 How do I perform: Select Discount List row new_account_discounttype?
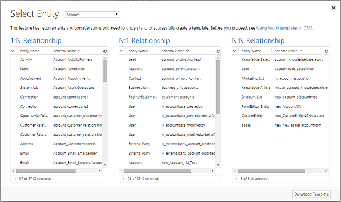281,97
